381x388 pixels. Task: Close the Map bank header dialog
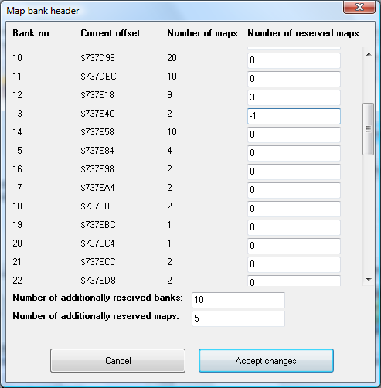click(x=359, y=7)
